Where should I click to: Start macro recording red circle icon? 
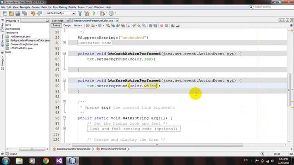(161, 26)
